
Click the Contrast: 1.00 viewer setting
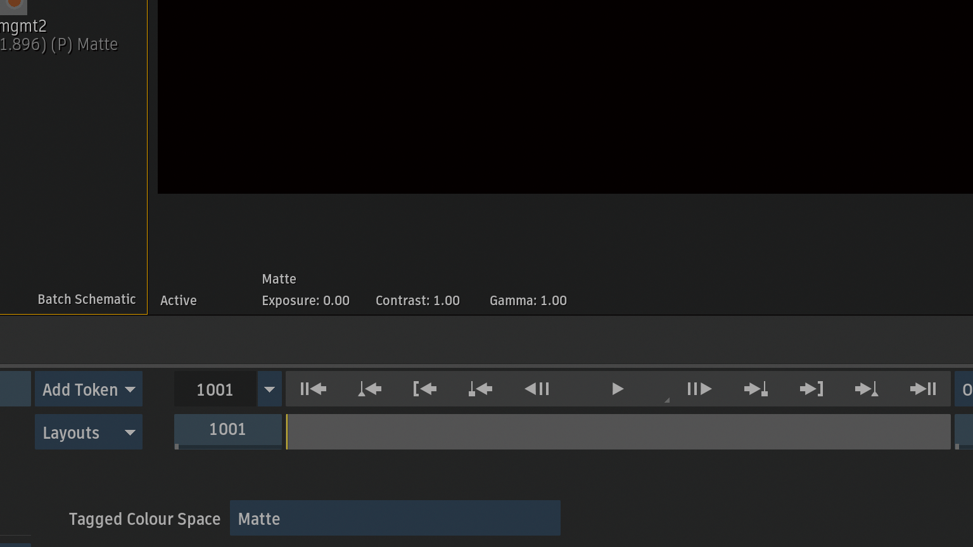point(417,301)
